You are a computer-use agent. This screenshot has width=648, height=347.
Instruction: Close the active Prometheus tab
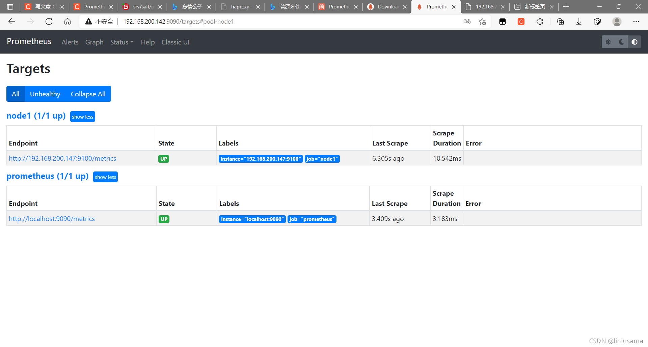[x=454, y=7]
